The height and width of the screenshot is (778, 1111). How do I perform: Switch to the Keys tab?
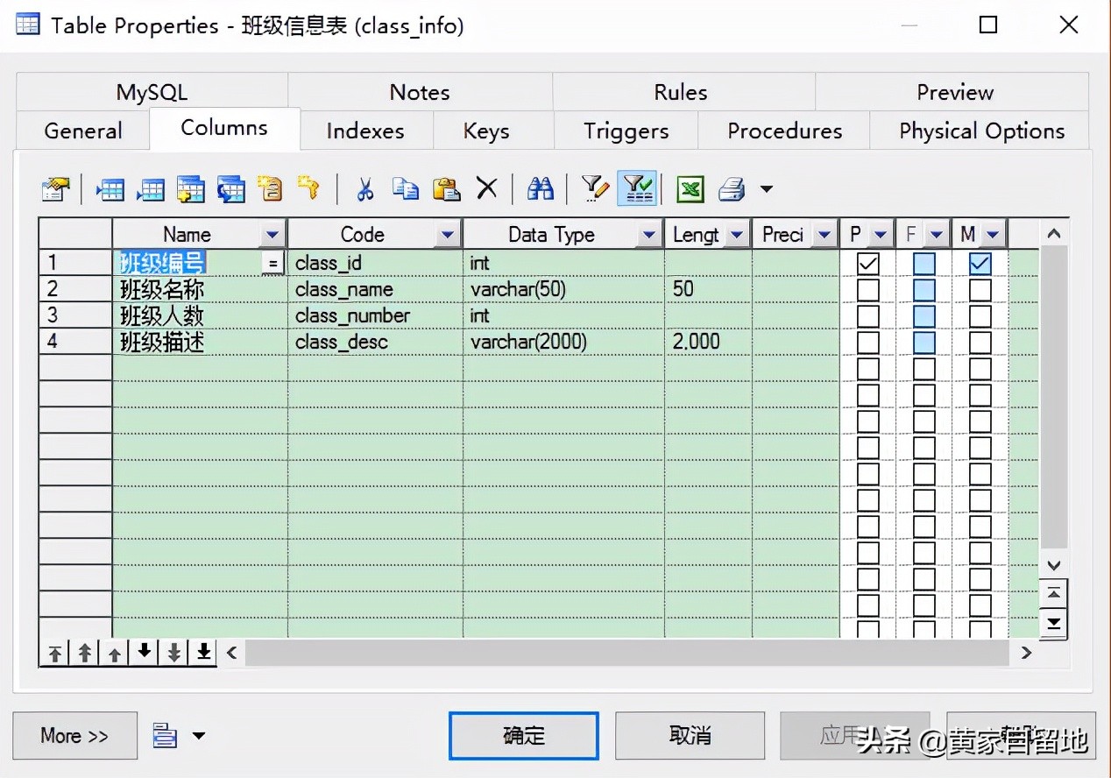coord(487,131)
